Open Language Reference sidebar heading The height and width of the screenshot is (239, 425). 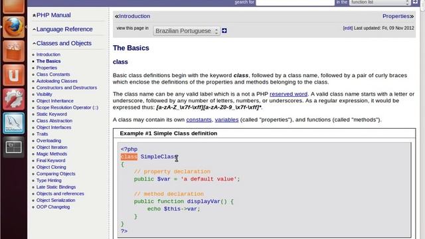64,29
